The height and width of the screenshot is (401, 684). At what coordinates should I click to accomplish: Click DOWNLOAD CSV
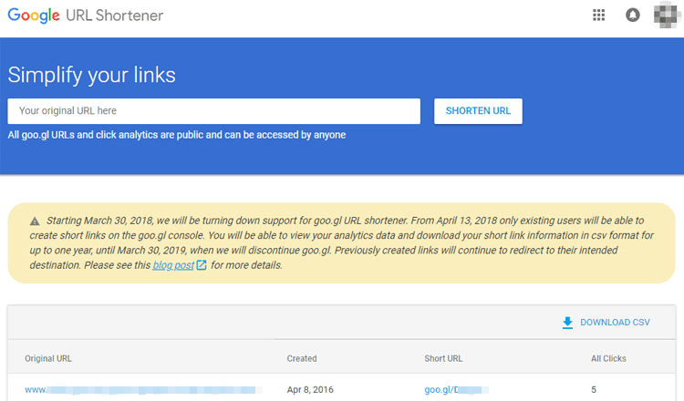pyautogui.click(x=615, y=323)
